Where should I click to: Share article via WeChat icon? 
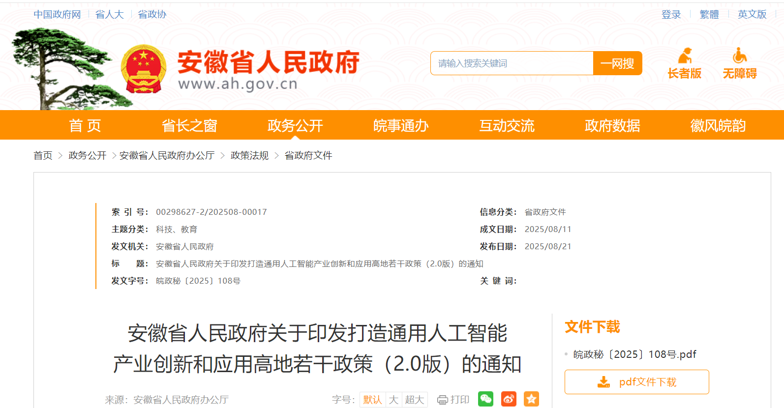(485, 399)
